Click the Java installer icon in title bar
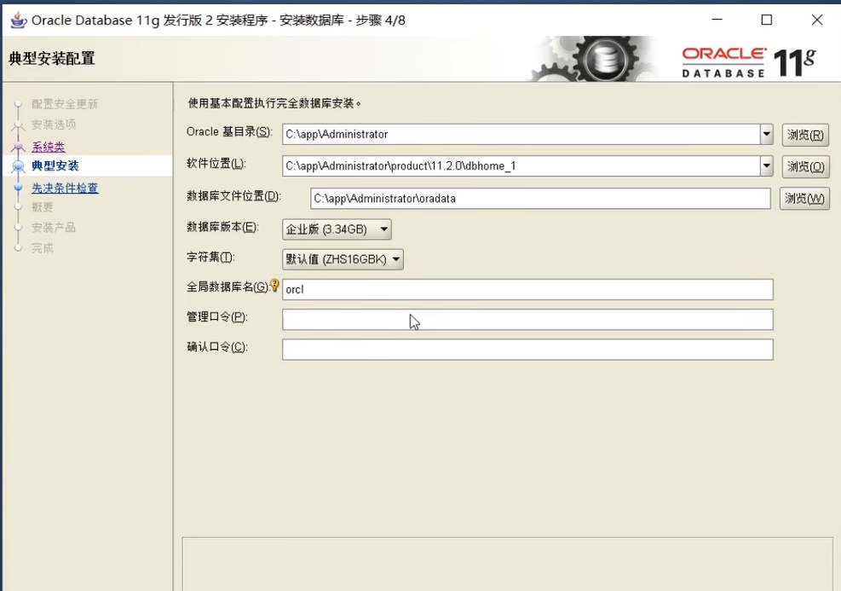Image resolution: width=841 pixels, height=591 pixels. click(x=18, y=20)
